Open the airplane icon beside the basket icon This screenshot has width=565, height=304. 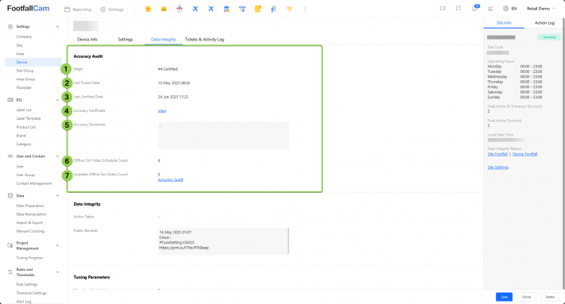[x=195, y=9]
